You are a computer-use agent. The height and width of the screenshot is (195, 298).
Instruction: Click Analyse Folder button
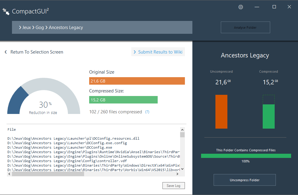[x=245, y=28]
